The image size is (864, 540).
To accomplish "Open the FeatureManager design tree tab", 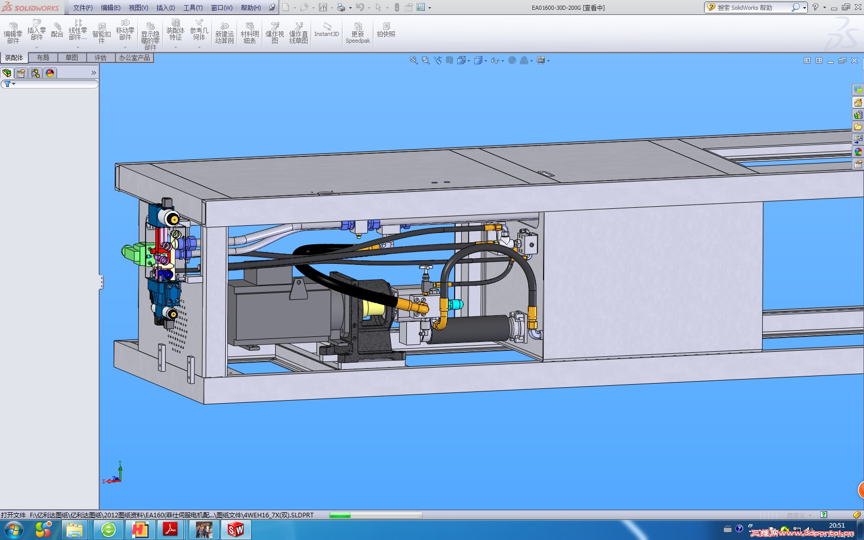I will point(7,73).
